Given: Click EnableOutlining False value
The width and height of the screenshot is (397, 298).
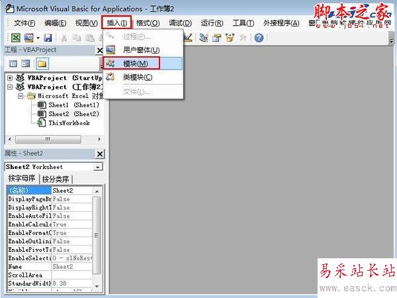Looking at the screenshot, I should (72, 241).
